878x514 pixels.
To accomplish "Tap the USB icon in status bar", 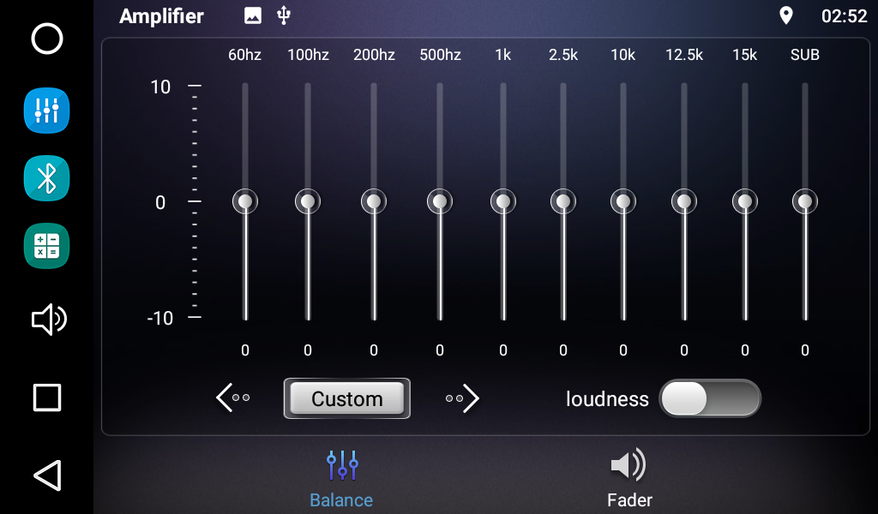I will click(x=284, y=15).
